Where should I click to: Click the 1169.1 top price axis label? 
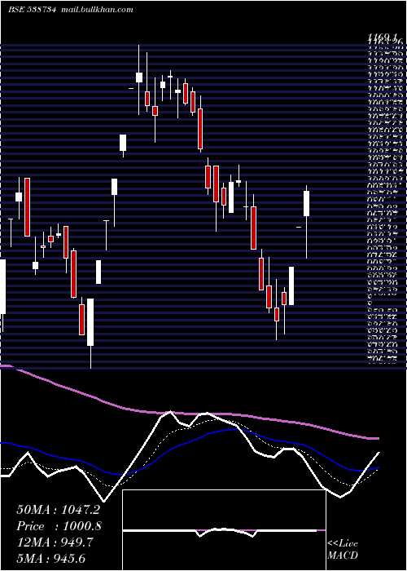tap(382, 37)
